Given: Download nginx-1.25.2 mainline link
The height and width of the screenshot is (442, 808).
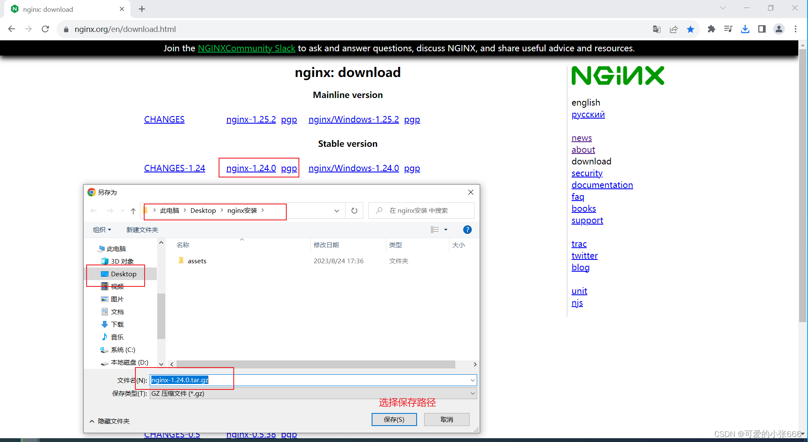Looking at the screenshot, I should (251, 119).
